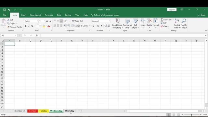Open Format as Table gallery

click(x=127, y=24)
